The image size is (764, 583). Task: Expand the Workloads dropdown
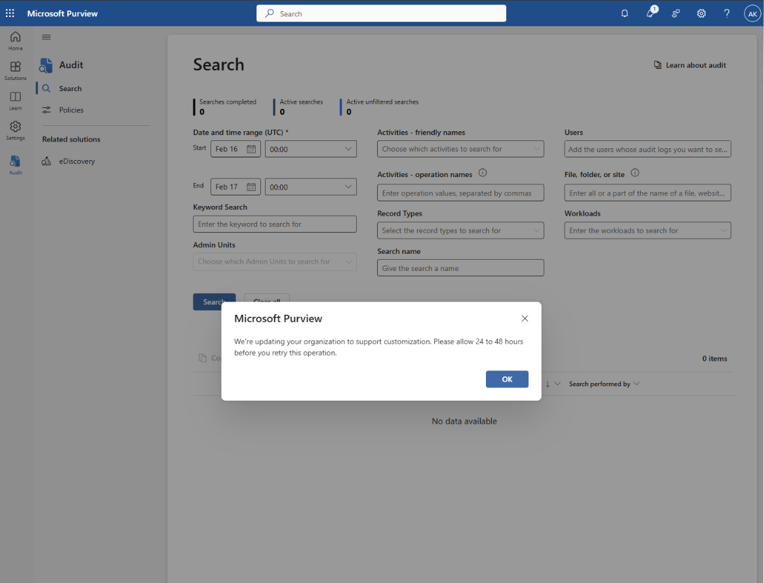click(x=647, y=231)
